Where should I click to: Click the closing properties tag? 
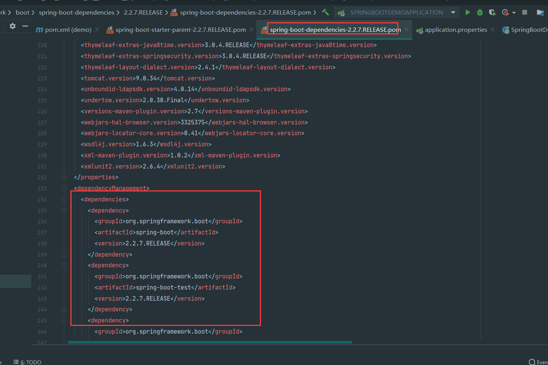coord(96,177)
